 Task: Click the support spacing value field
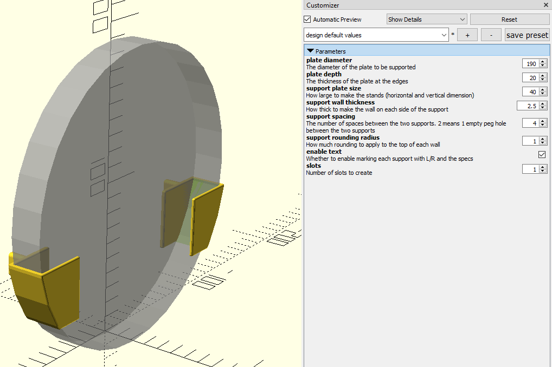pos(530,123)
